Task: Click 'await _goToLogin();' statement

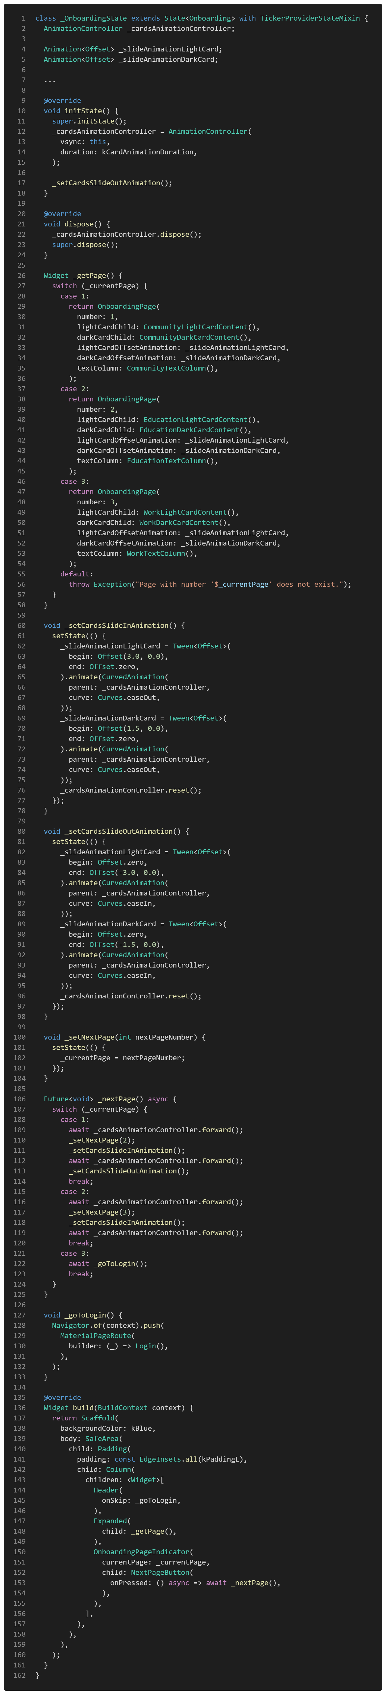Action: pyautogui.click(x=108, y=1264)
